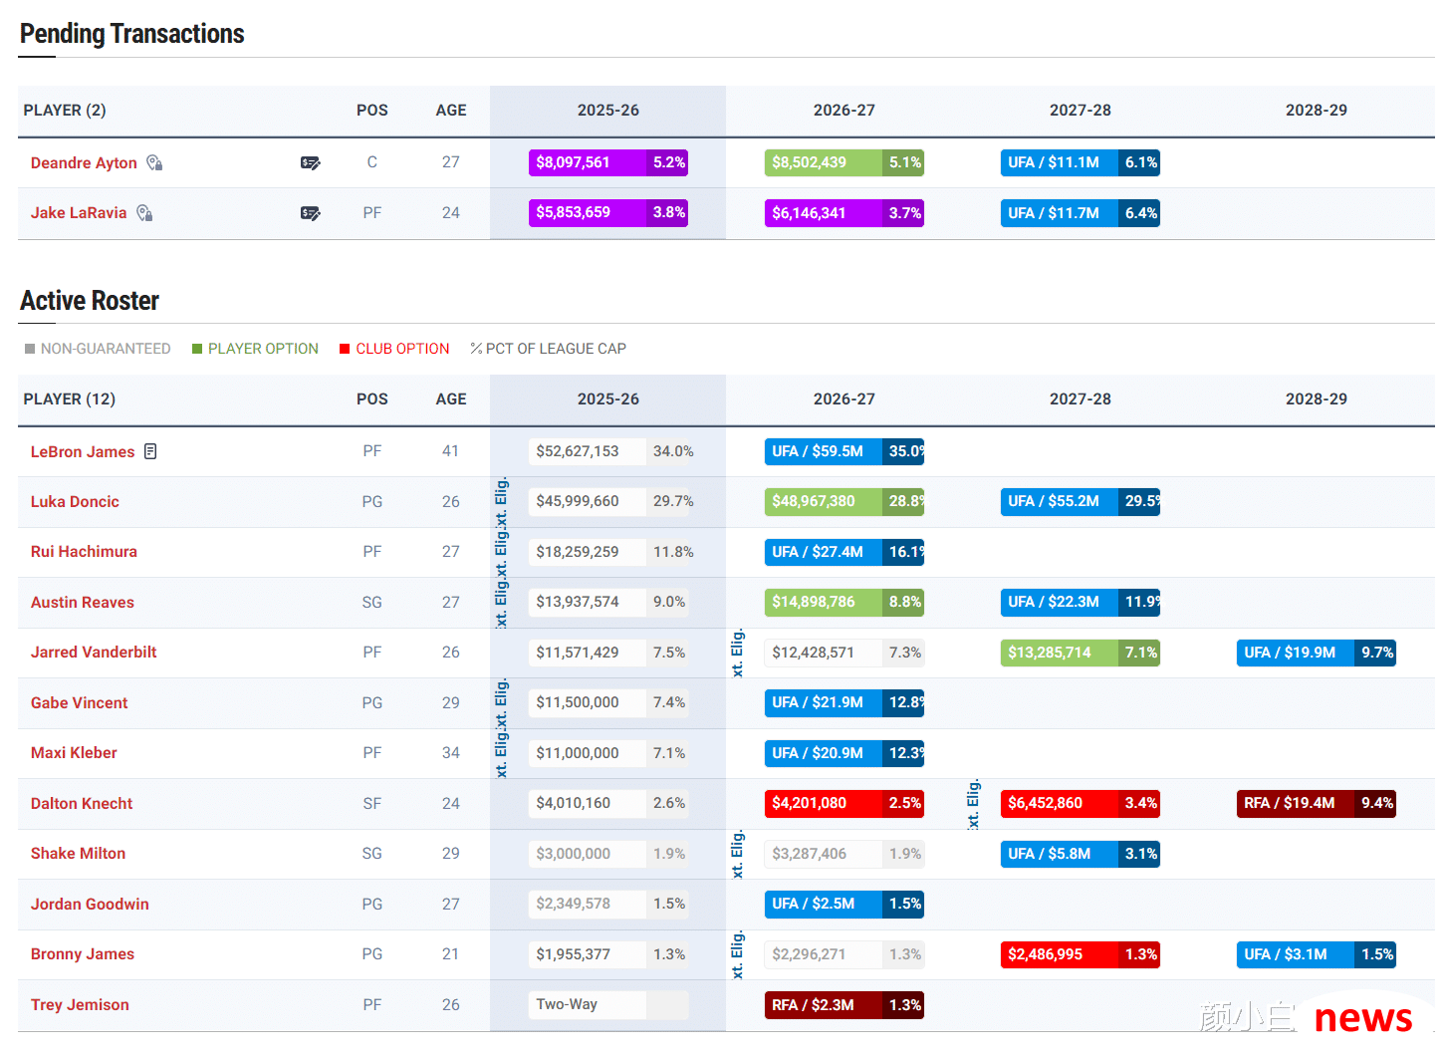Open Deandre Ayton's player page
This screenshot has width=1445, height=1054.
point(84,162)
